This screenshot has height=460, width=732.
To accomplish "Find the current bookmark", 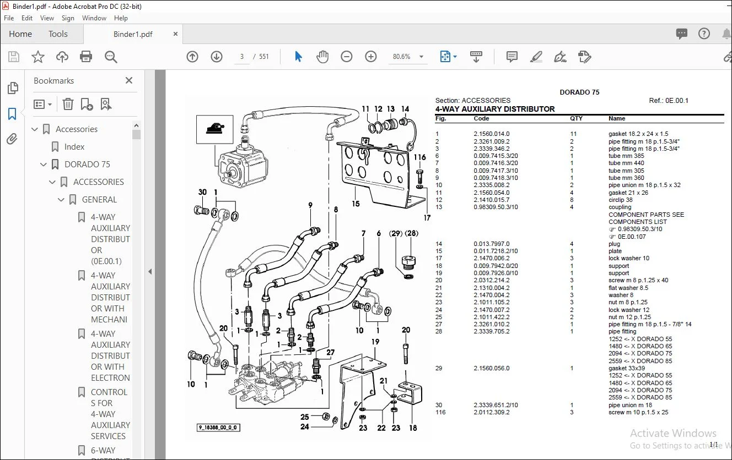I will pos(106,104).
